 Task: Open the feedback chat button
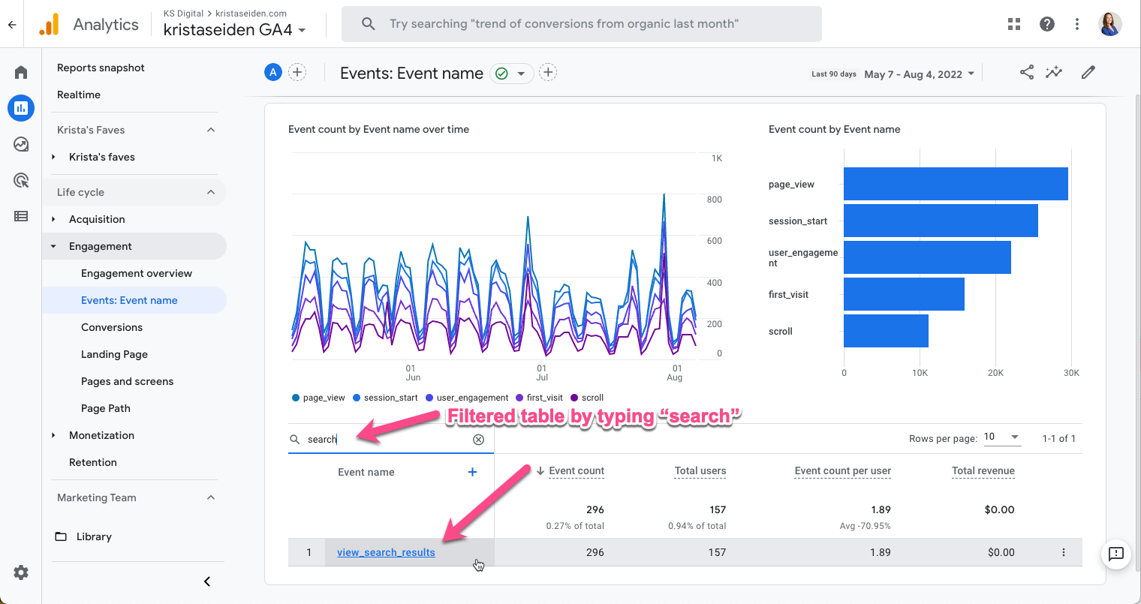1116,554
